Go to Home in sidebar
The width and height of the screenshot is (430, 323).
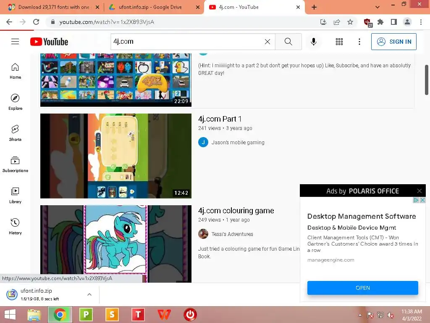click(16, 71)
